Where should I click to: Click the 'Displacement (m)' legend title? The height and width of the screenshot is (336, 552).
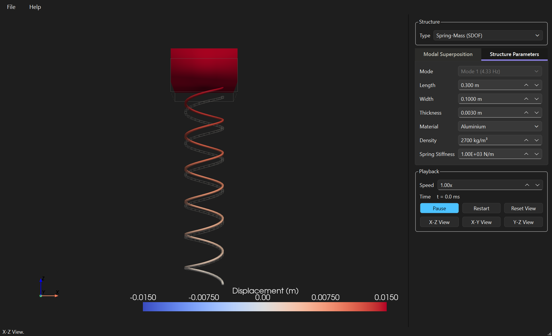point(265,291)
